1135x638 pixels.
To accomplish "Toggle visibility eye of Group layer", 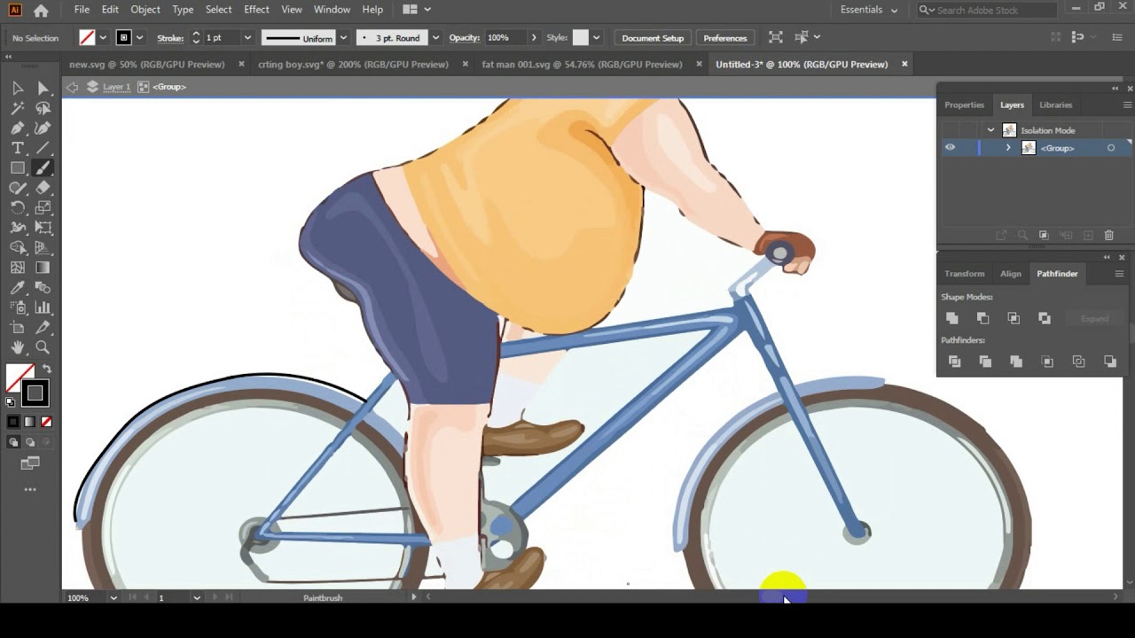I will coord(950,148).
